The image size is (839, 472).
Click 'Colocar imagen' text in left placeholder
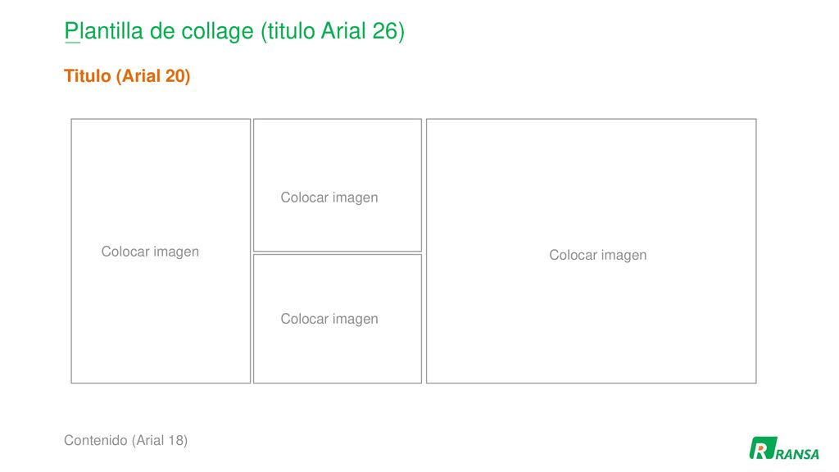tap(151, 252)
